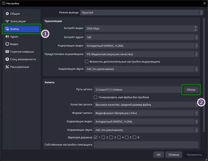Toggle Генерировать имя файла без пробела

96,97
